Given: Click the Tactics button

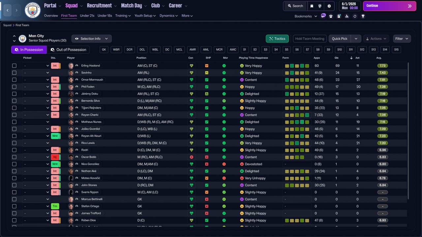Looking at the screenshot, I should pyautogui.click(x=277, y=39).
